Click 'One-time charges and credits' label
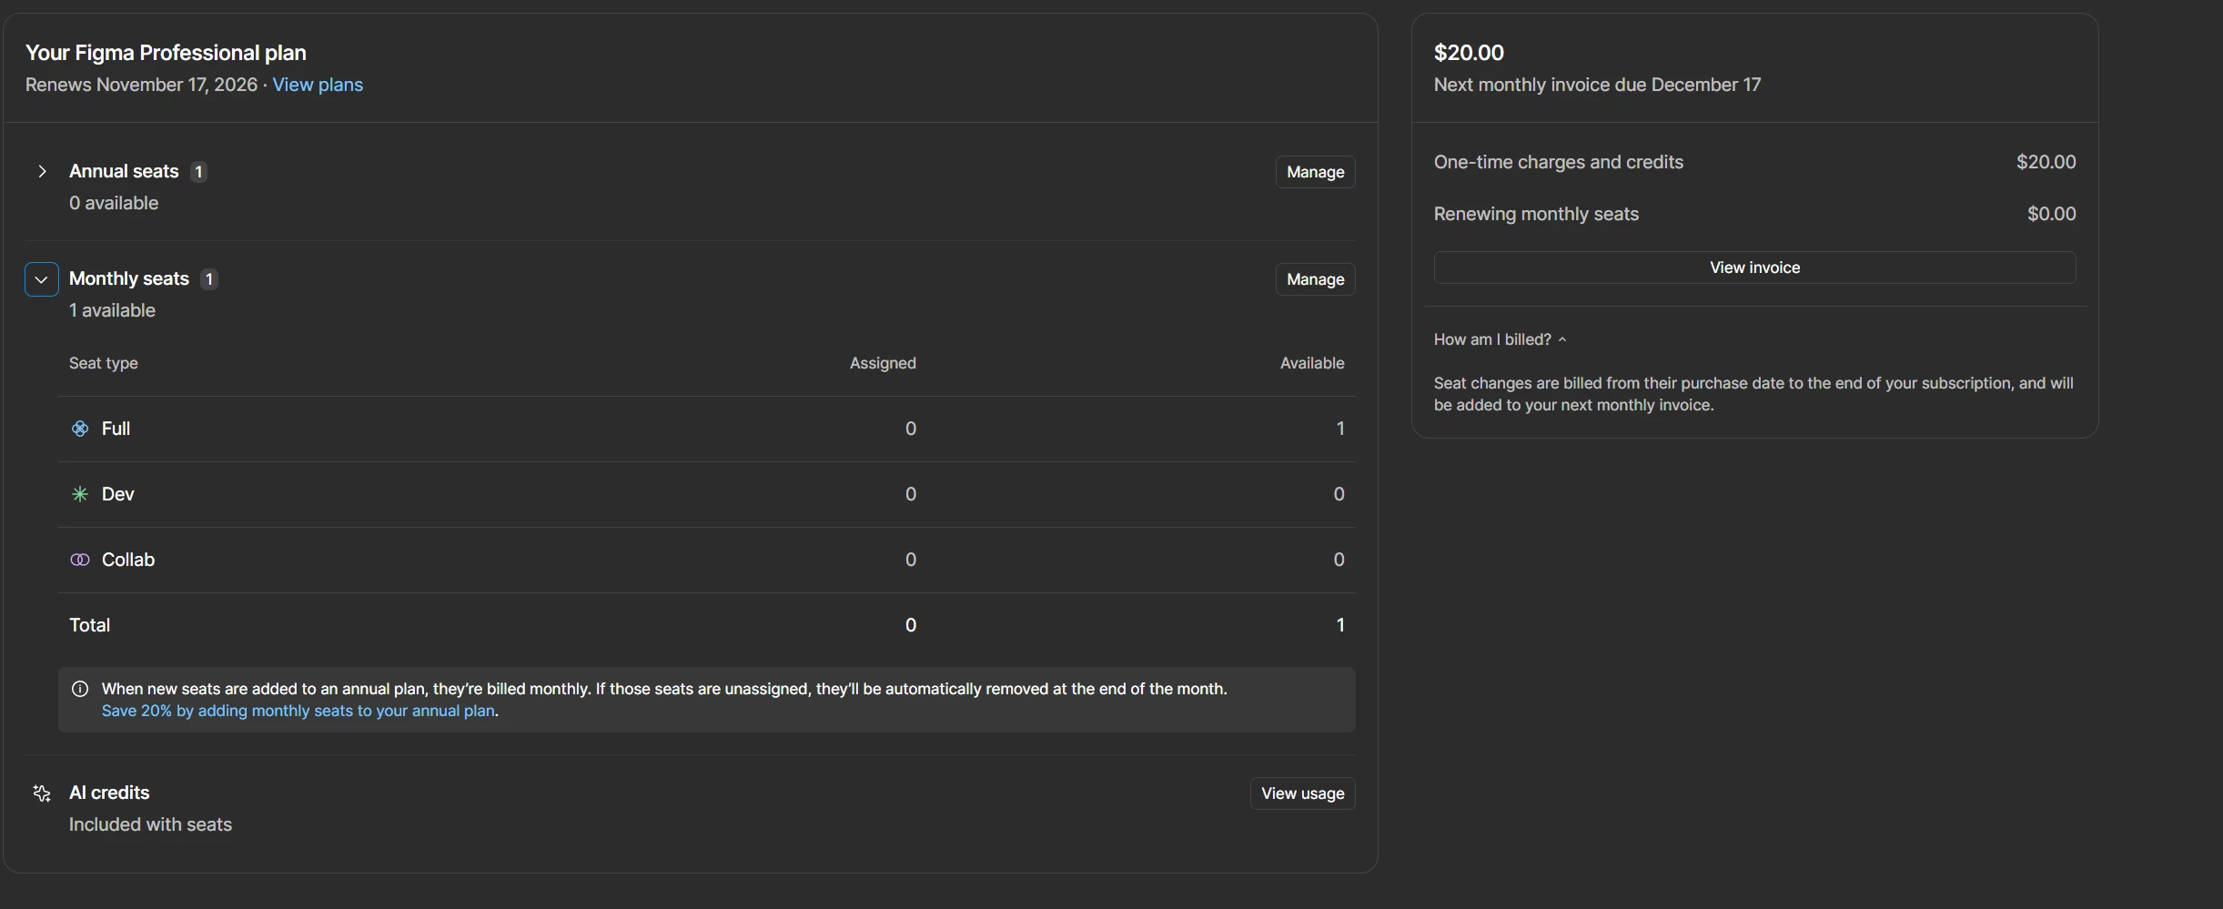This screenshot has height=909, width=2223. point(1559,162)
